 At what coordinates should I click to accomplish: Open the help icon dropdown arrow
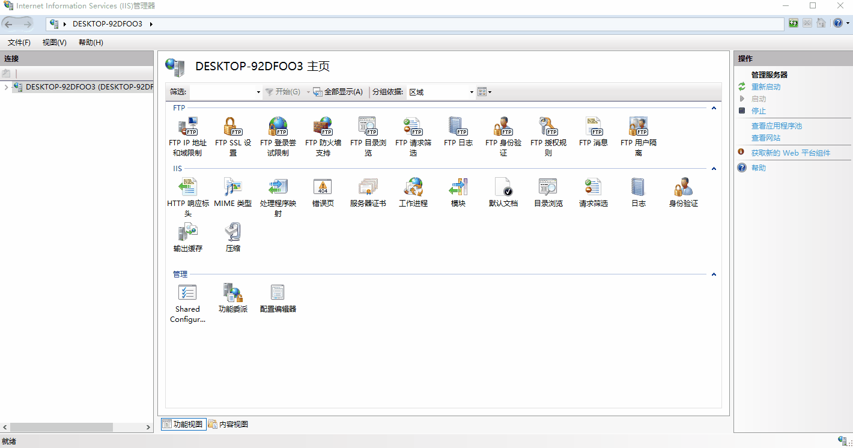[x=848, y=23]
